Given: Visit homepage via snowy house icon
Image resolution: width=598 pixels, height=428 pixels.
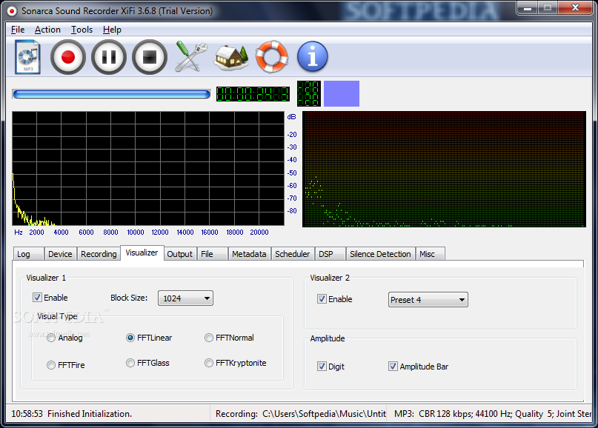Looking at the screenshot, I should point(231,57).
